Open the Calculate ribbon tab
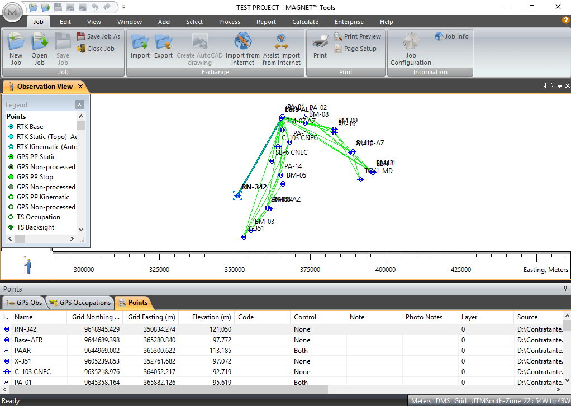This screenshot has width=571, height=406. click(x=305, y=22)
